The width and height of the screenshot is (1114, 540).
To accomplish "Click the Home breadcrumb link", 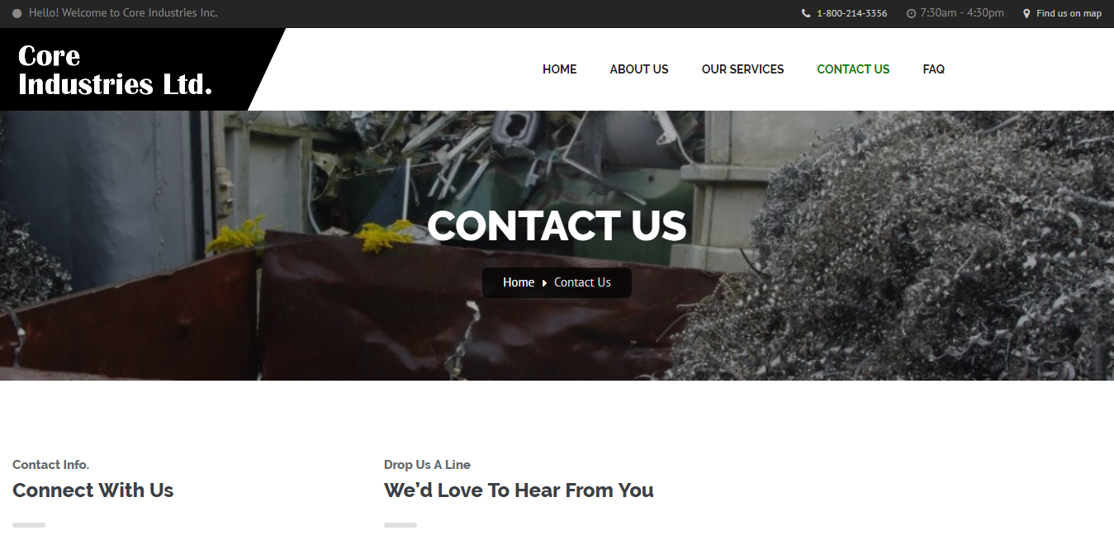I will pos(519,282).
